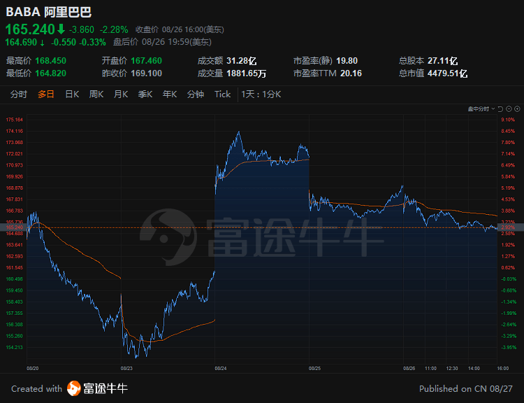This screenshot has width=524, height=403.
Task: Click the 08/23 date axis label
Action: [126, 368]
